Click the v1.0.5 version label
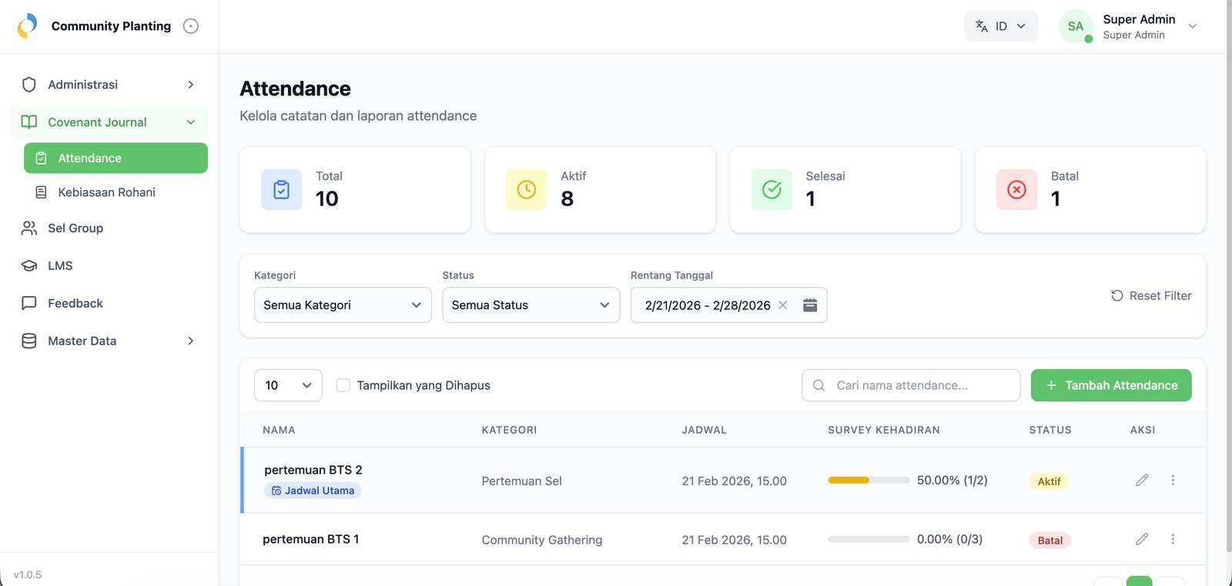The width and height of the screenshot is (1232, 586). pos(28,574)
